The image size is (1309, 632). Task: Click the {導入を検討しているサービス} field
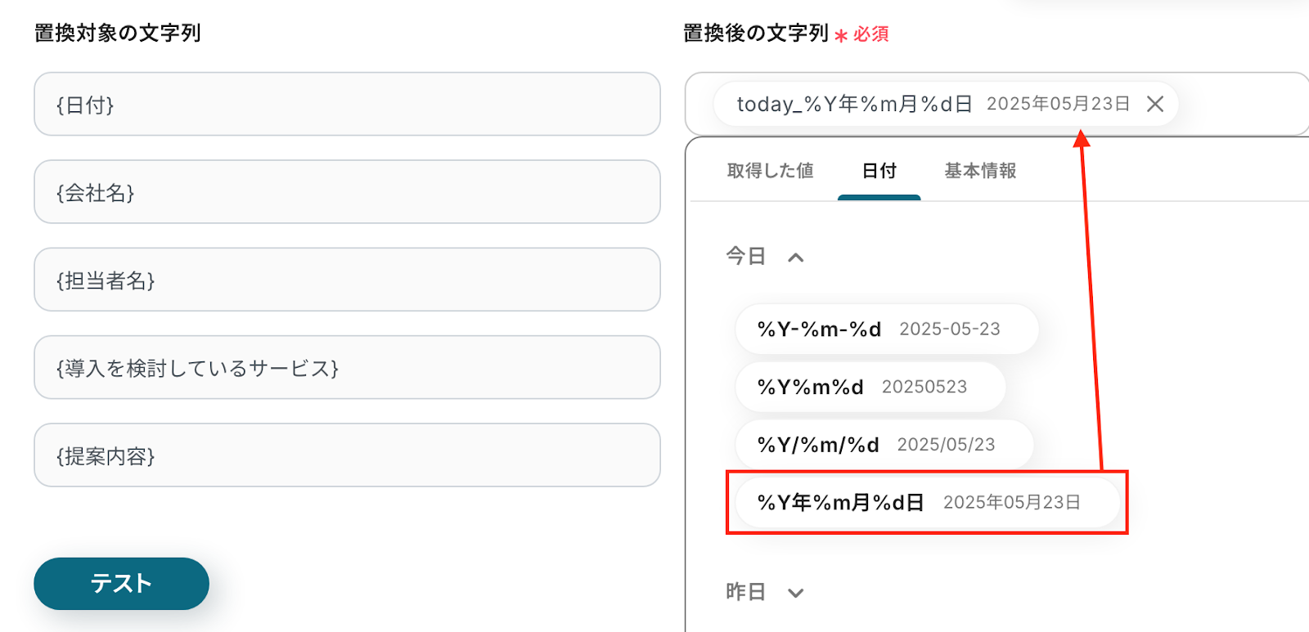(x=347, y=368)
